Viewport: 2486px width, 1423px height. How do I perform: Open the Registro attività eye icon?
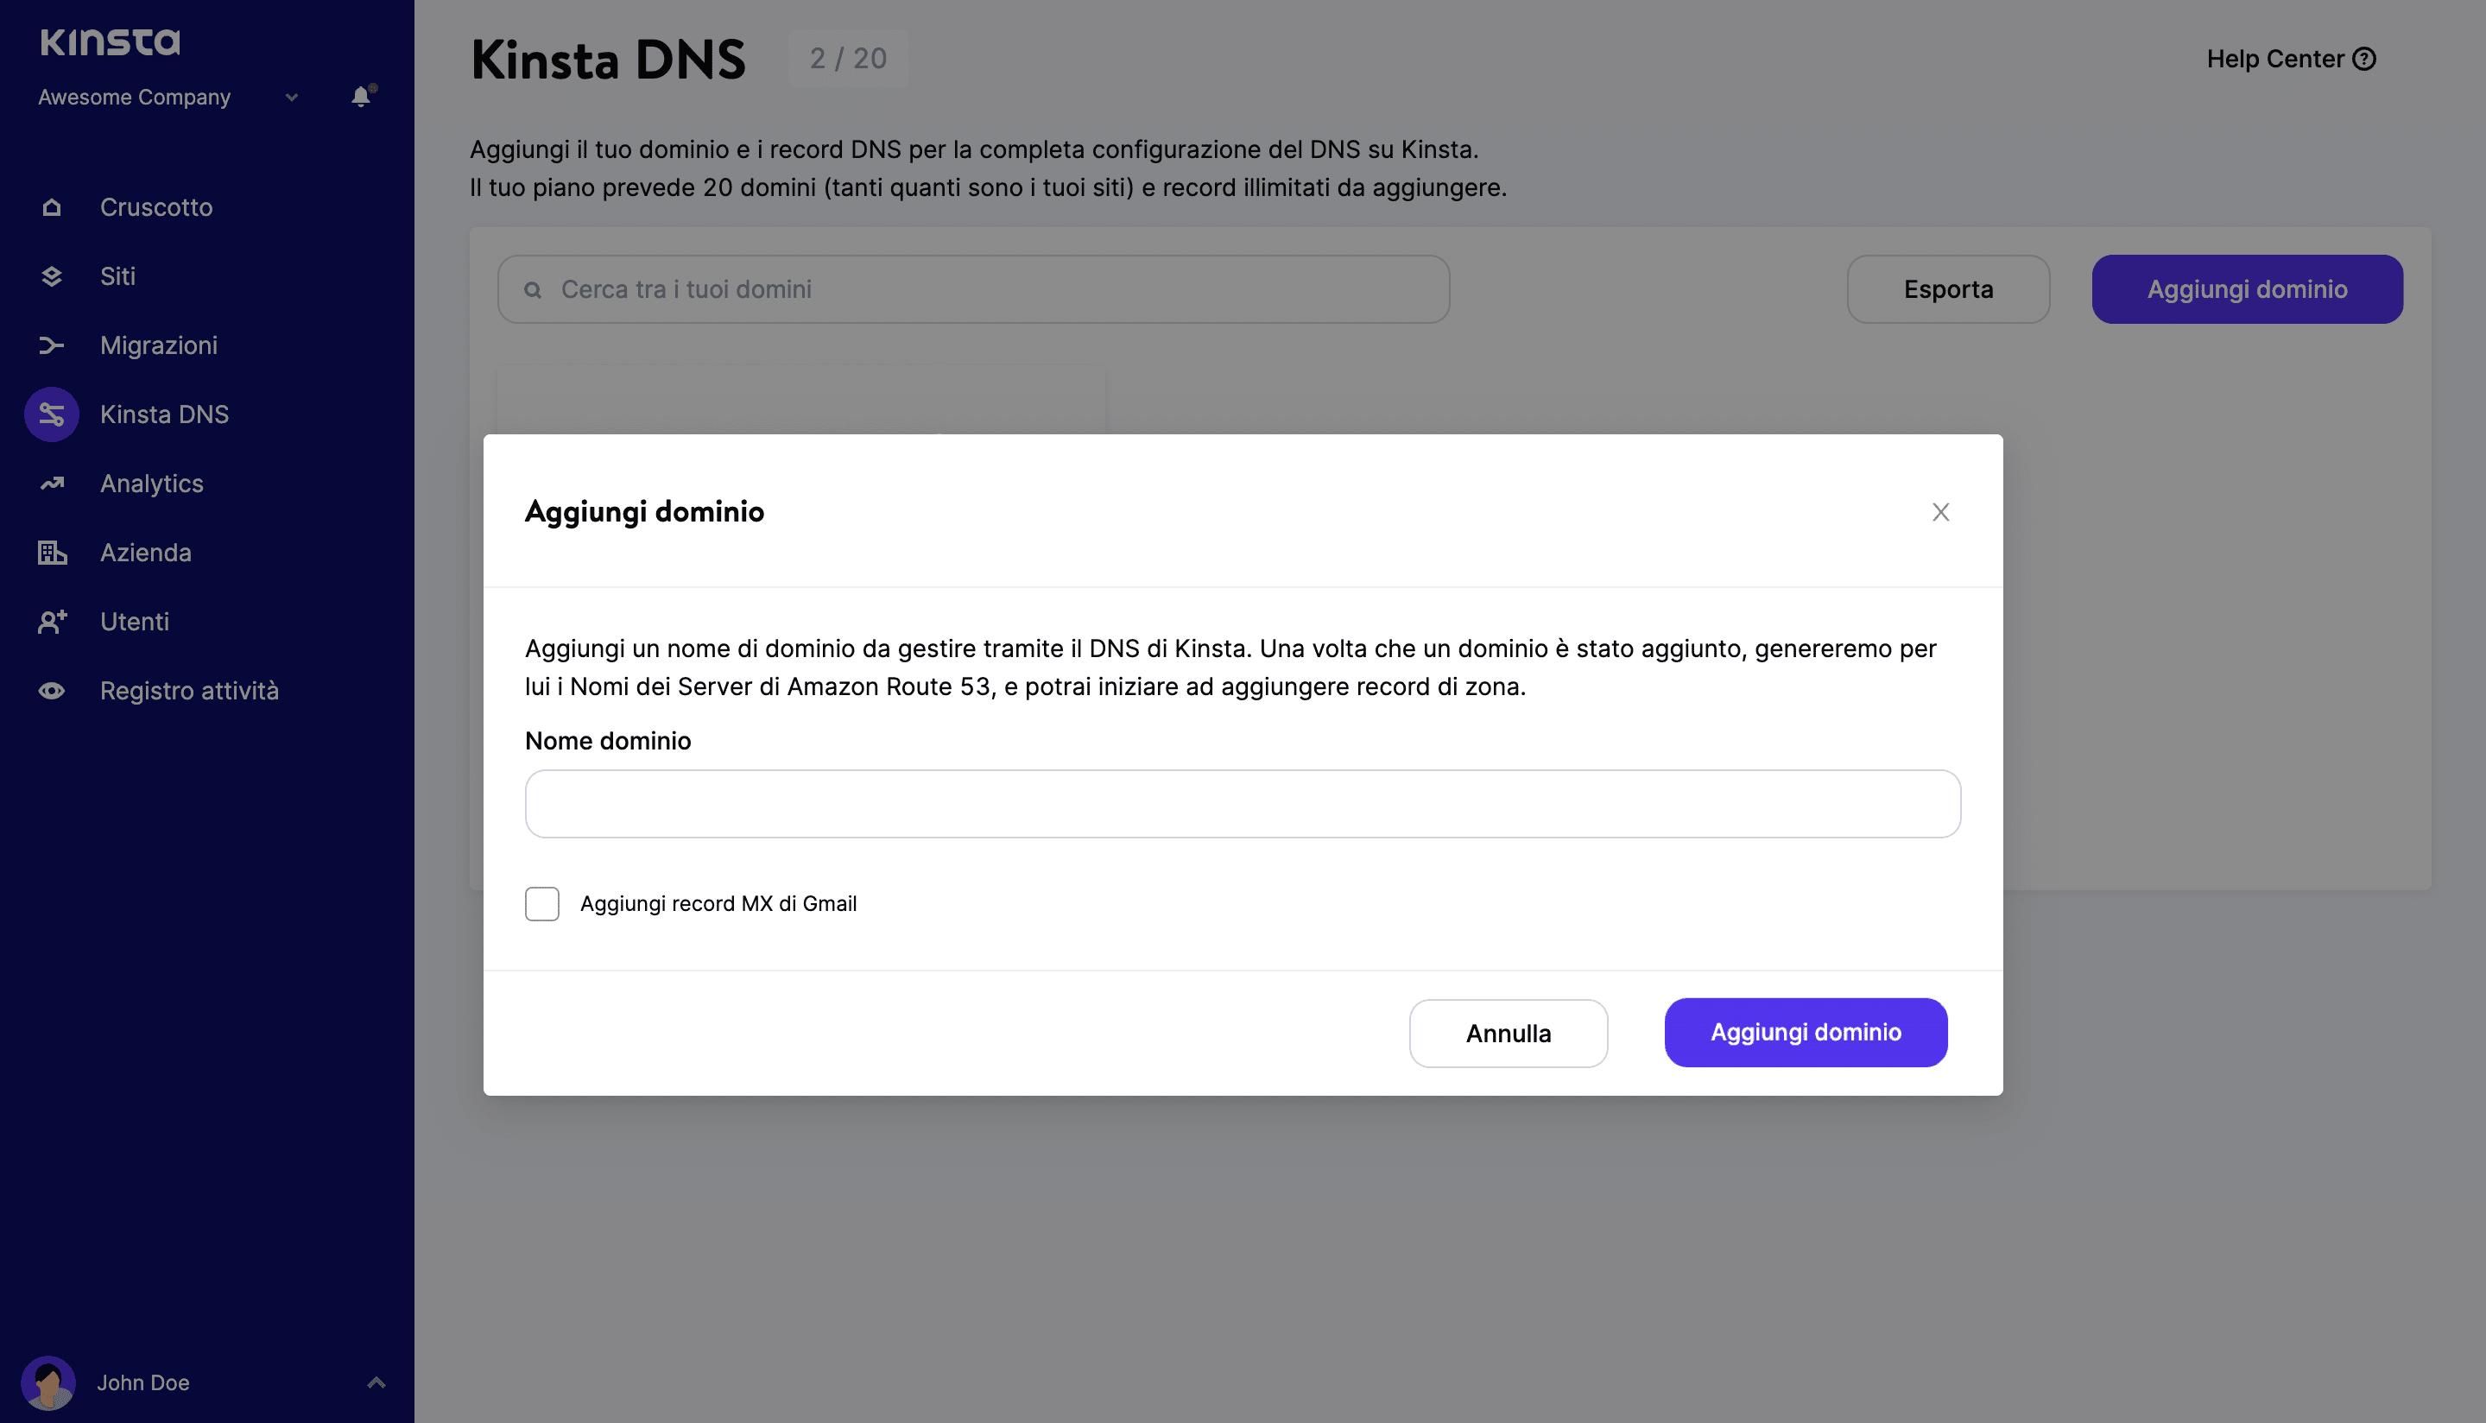(x=51, y=690)
